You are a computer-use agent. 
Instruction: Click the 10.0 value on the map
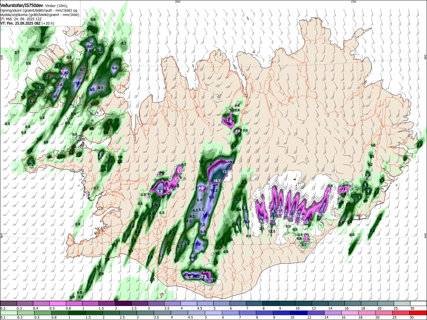pyautogui.click(x=246, y=222)
